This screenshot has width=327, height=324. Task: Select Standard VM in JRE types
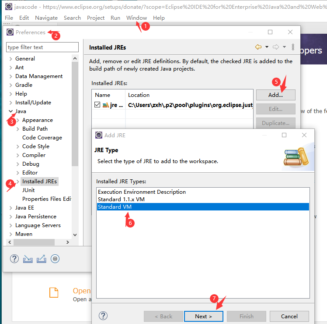[203, 207]
